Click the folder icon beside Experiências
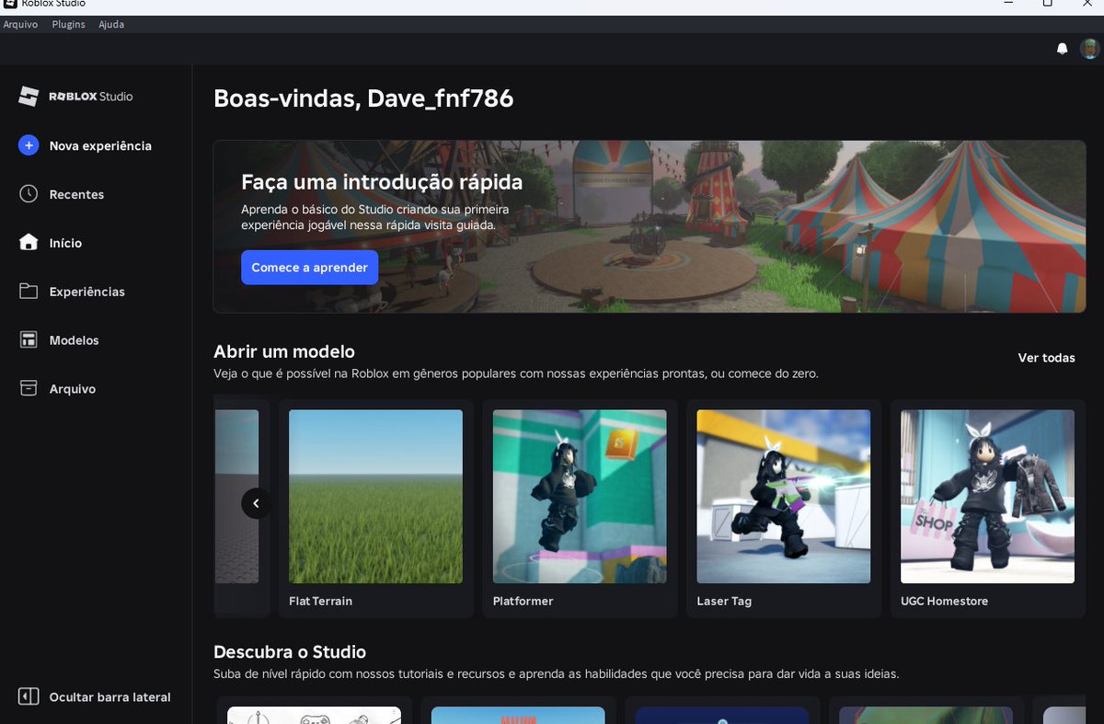This screenshot has height=724, width=1104. 29,292
